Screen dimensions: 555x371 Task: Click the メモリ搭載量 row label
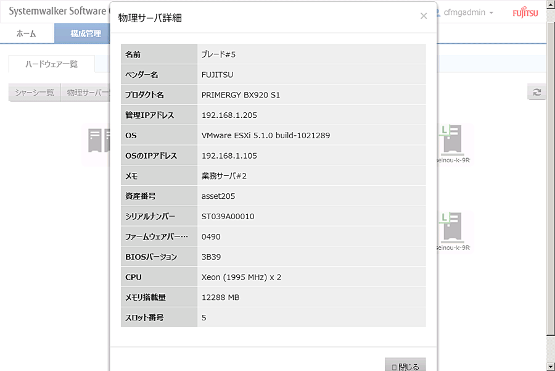146,298
